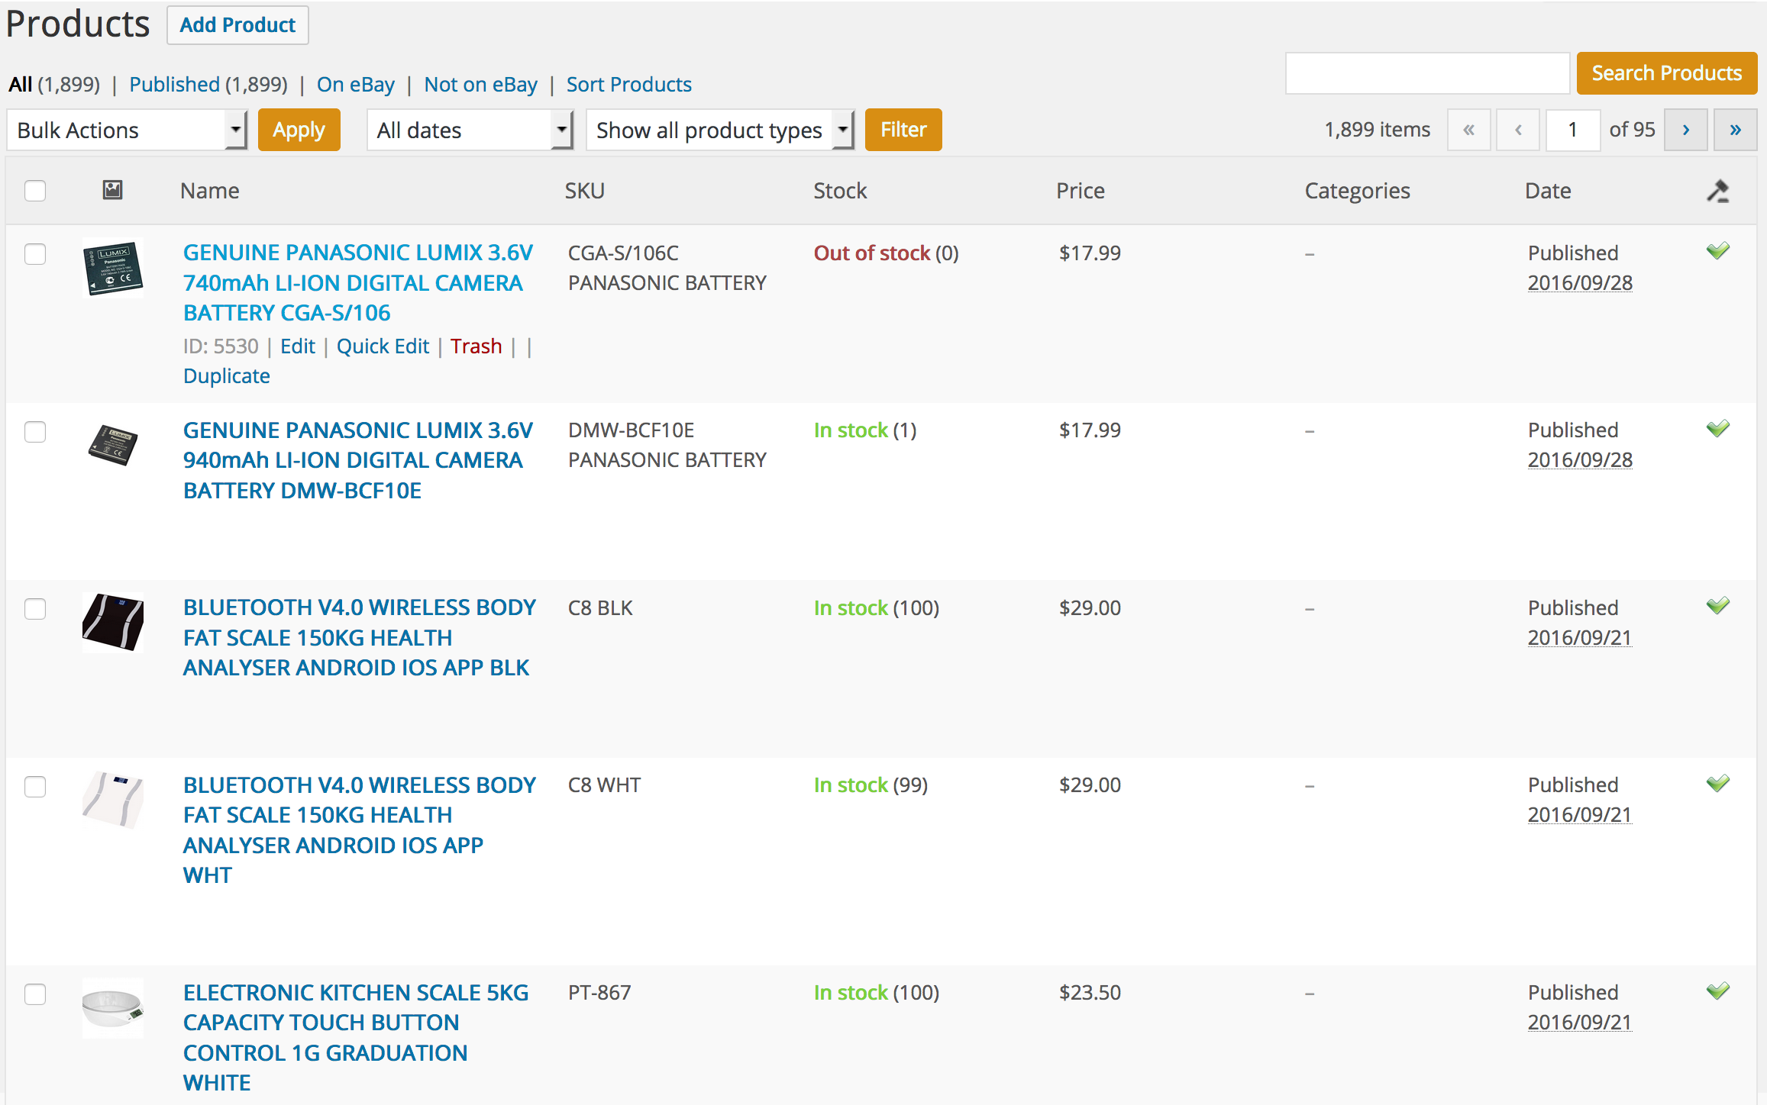
Task: Click the 1,899 items count text
Action: (1377, 130)
